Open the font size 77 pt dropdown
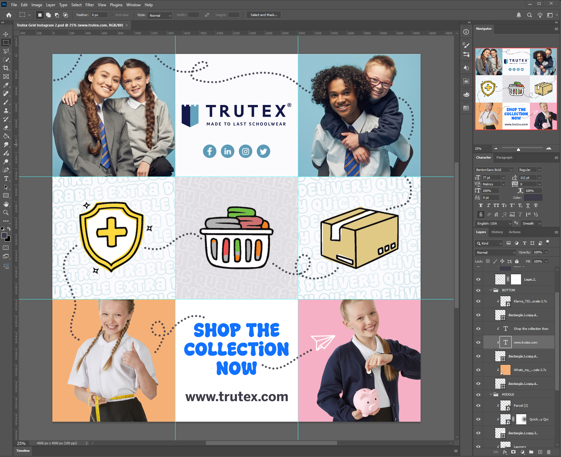Viewport: 561px width, 457px height. 503,178
